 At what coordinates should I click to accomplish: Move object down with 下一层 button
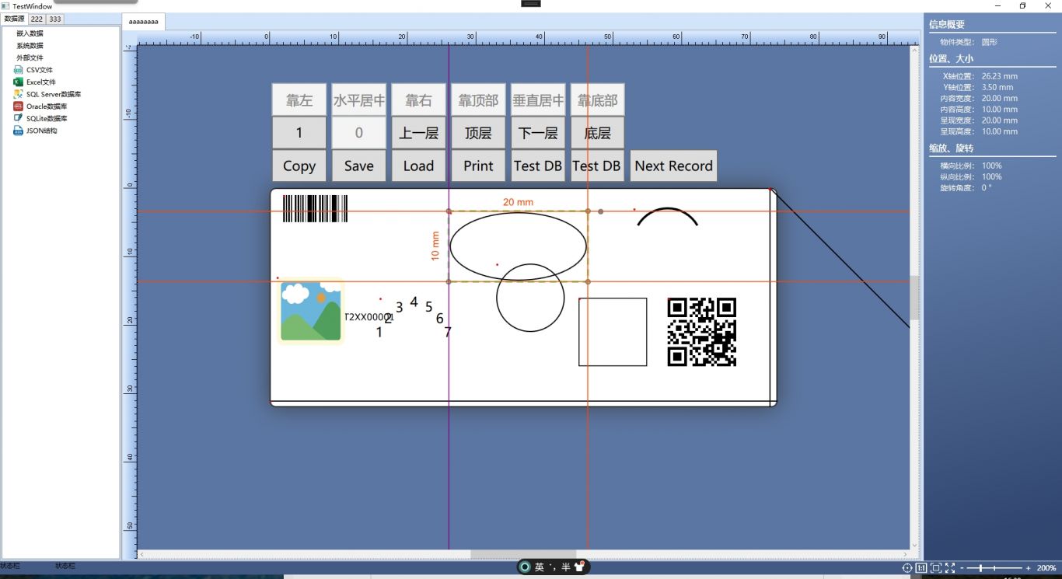tap(538, 133)
